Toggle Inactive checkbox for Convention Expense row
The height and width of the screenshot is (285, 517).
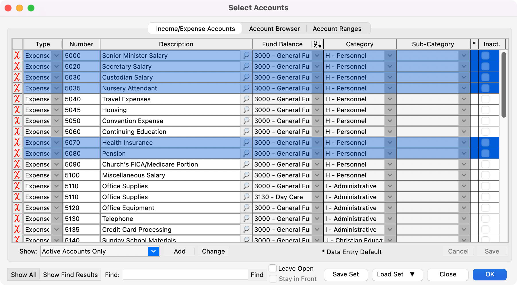485,121
